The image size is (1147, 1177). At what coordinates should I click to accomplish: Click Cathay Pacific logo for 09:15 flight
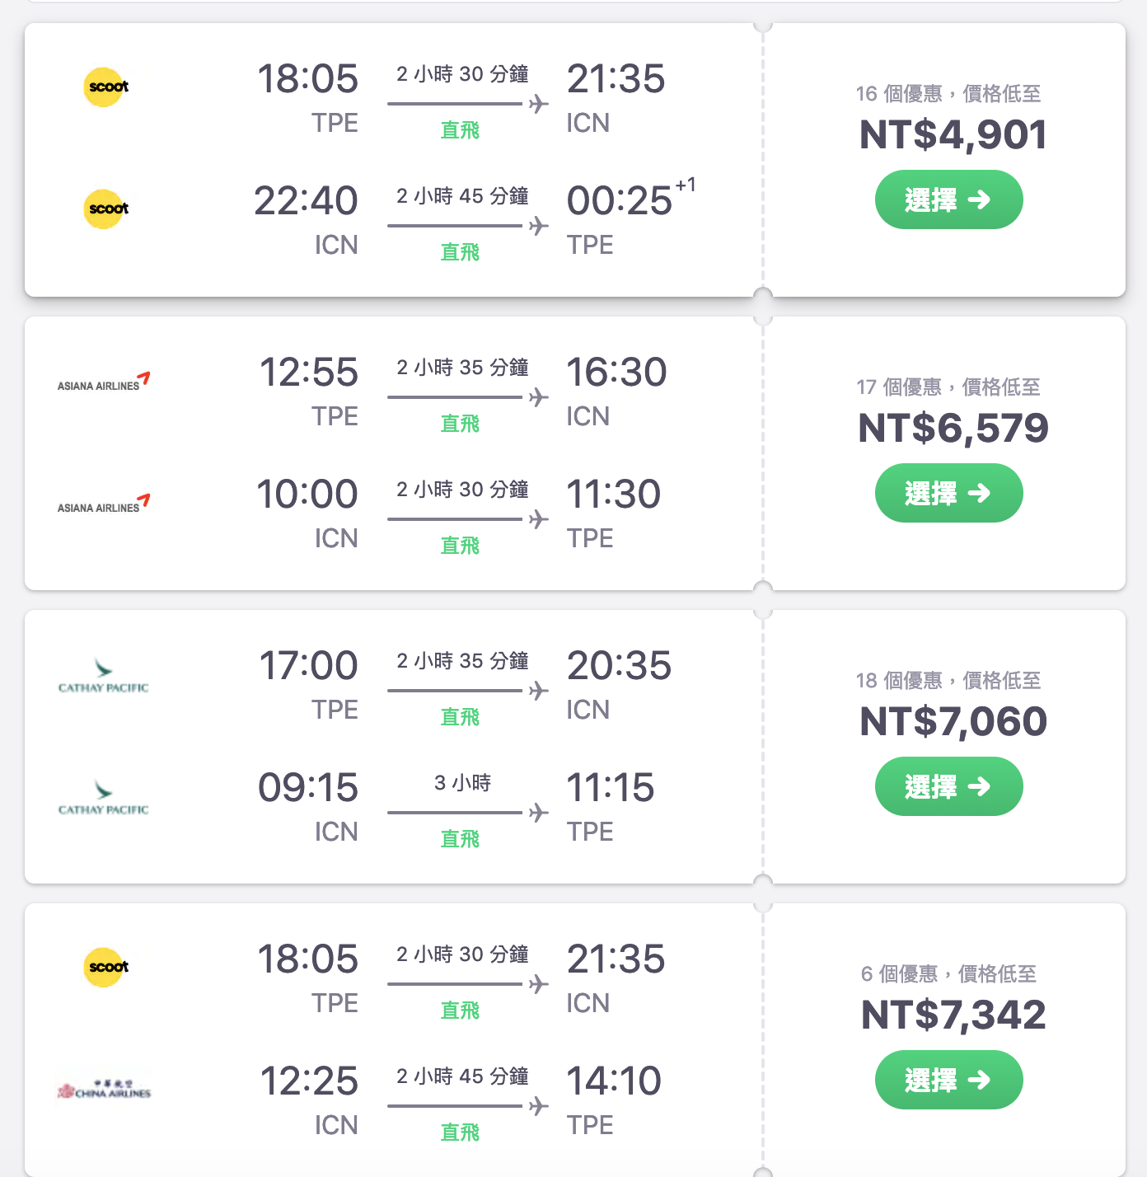pyautogui.click(x=104, y=799)
